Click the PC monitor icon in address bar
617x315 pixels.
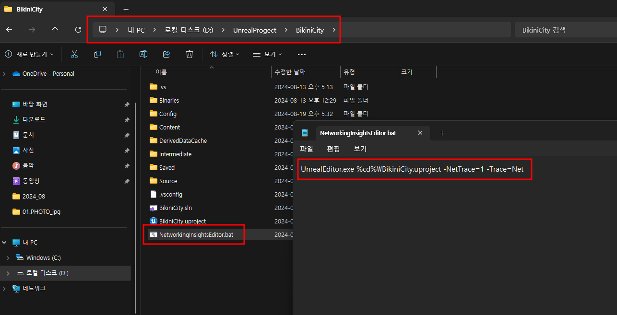point(102,30)
